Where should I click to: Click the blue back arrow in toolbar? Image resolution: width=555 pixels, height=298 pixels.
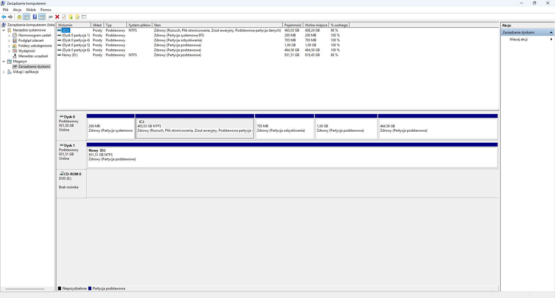tap(4, 17)
